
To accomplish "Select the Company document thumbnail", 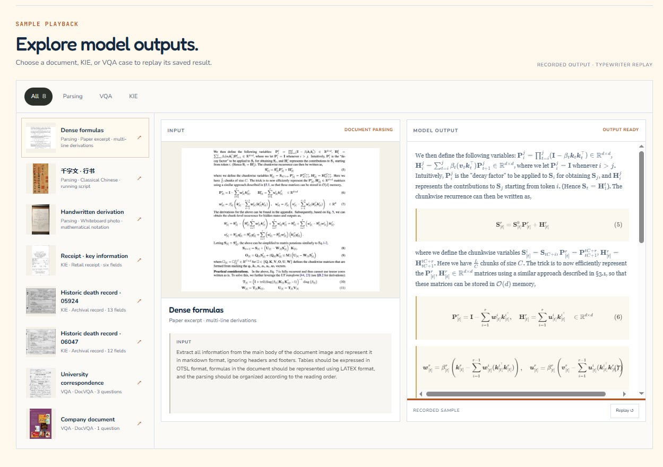I will pyautogui.click(x=41, y=423).
